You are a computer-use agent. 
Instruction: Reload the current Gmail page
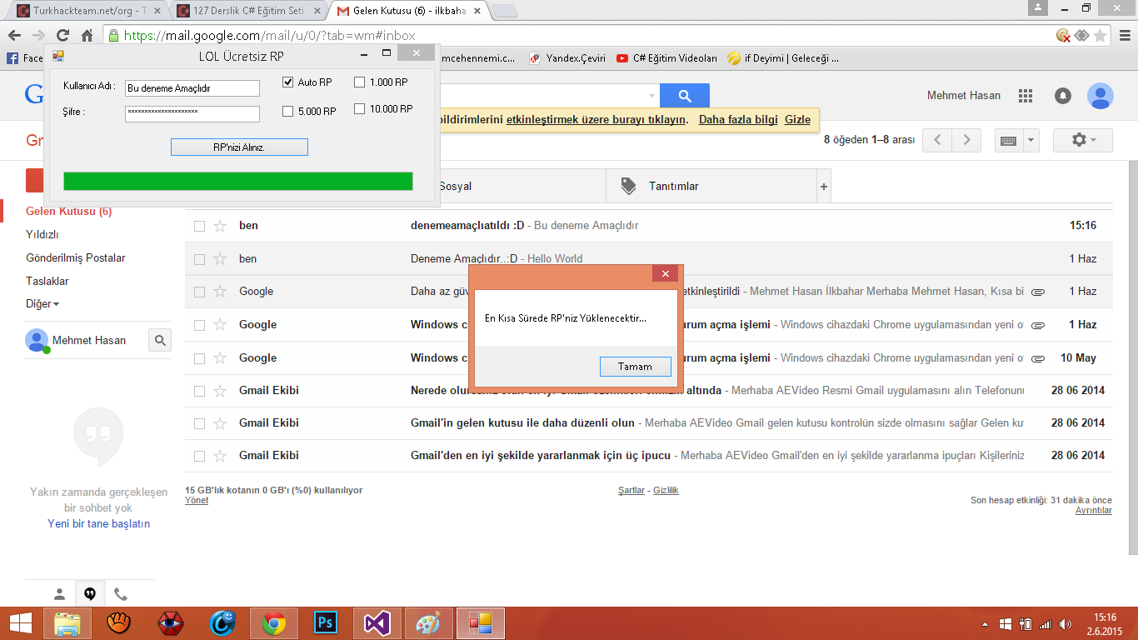tap(62, 36)
